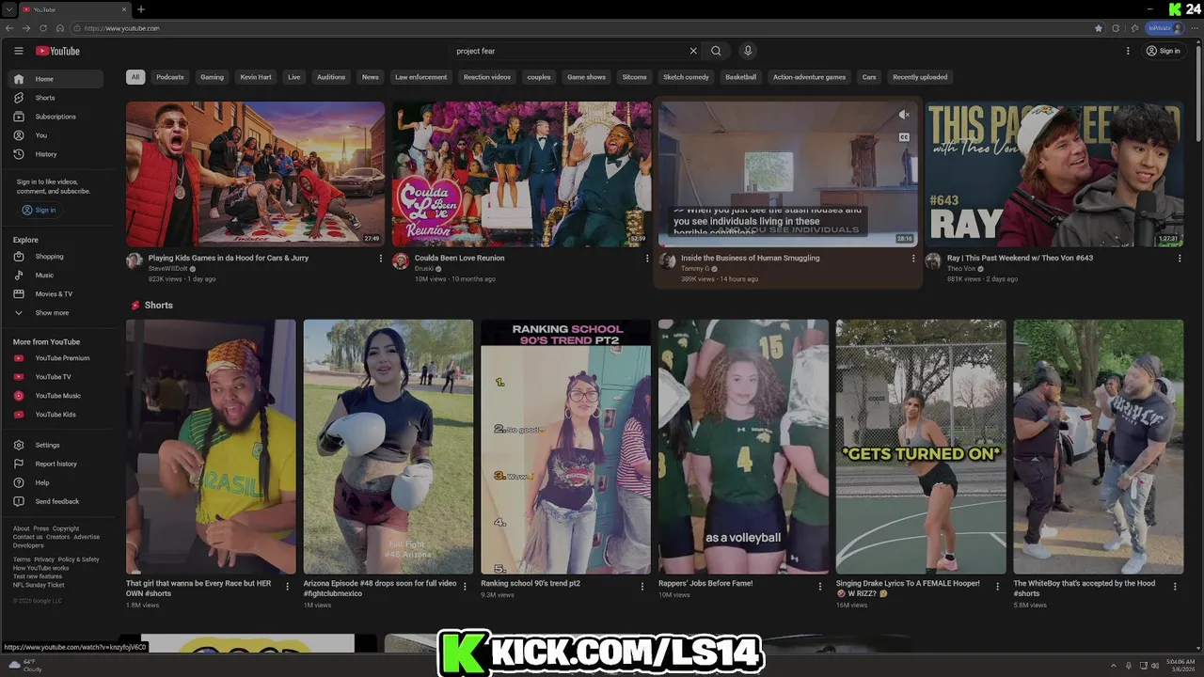Screen dimensions: 1204x677
Task: Open the GETS TURNED ON short thumbnail
Action: (920, 447)
